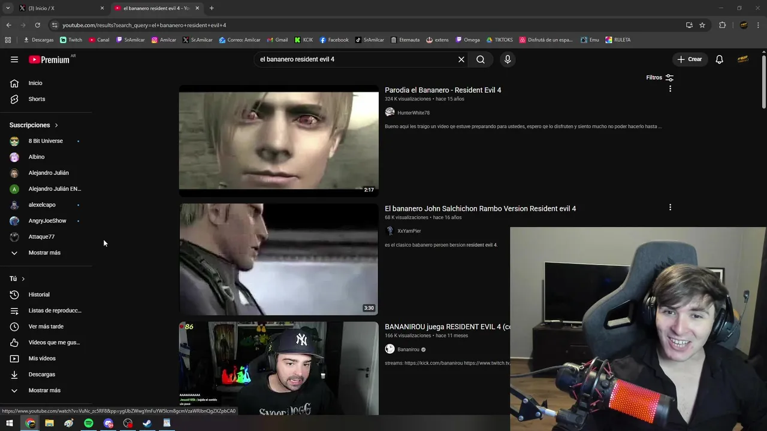Open Gmail bookmark
The height and width of the screenshot is (431, 767).
pos(277,40)
